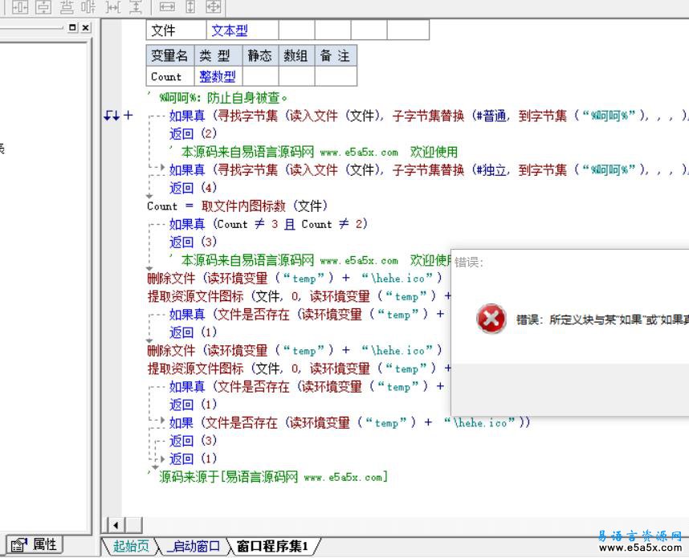Click the first alignment icon in toolbar
Image resolution: width=689 pixels, height=558 pixels.
click(19, 7)
